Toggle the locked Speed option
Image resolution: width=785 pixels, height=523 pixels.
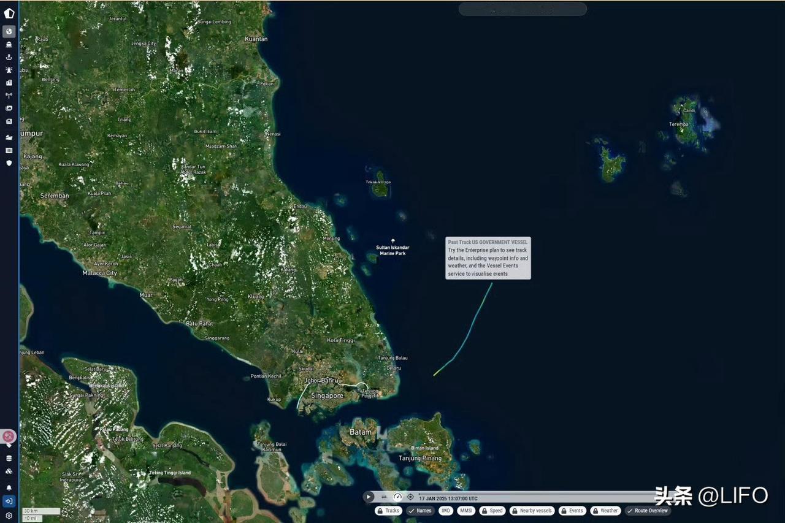point(492,511)
